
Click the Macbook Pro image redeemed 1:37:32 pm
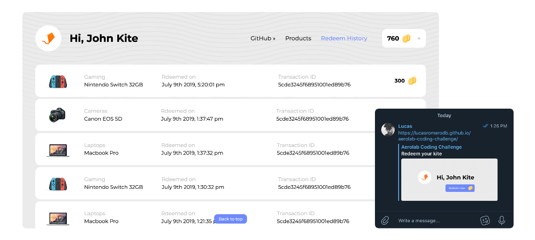[x=58, y=150]
